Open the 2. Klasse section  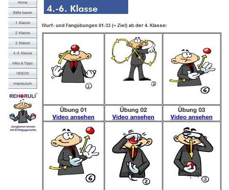(x=23, y=33)
